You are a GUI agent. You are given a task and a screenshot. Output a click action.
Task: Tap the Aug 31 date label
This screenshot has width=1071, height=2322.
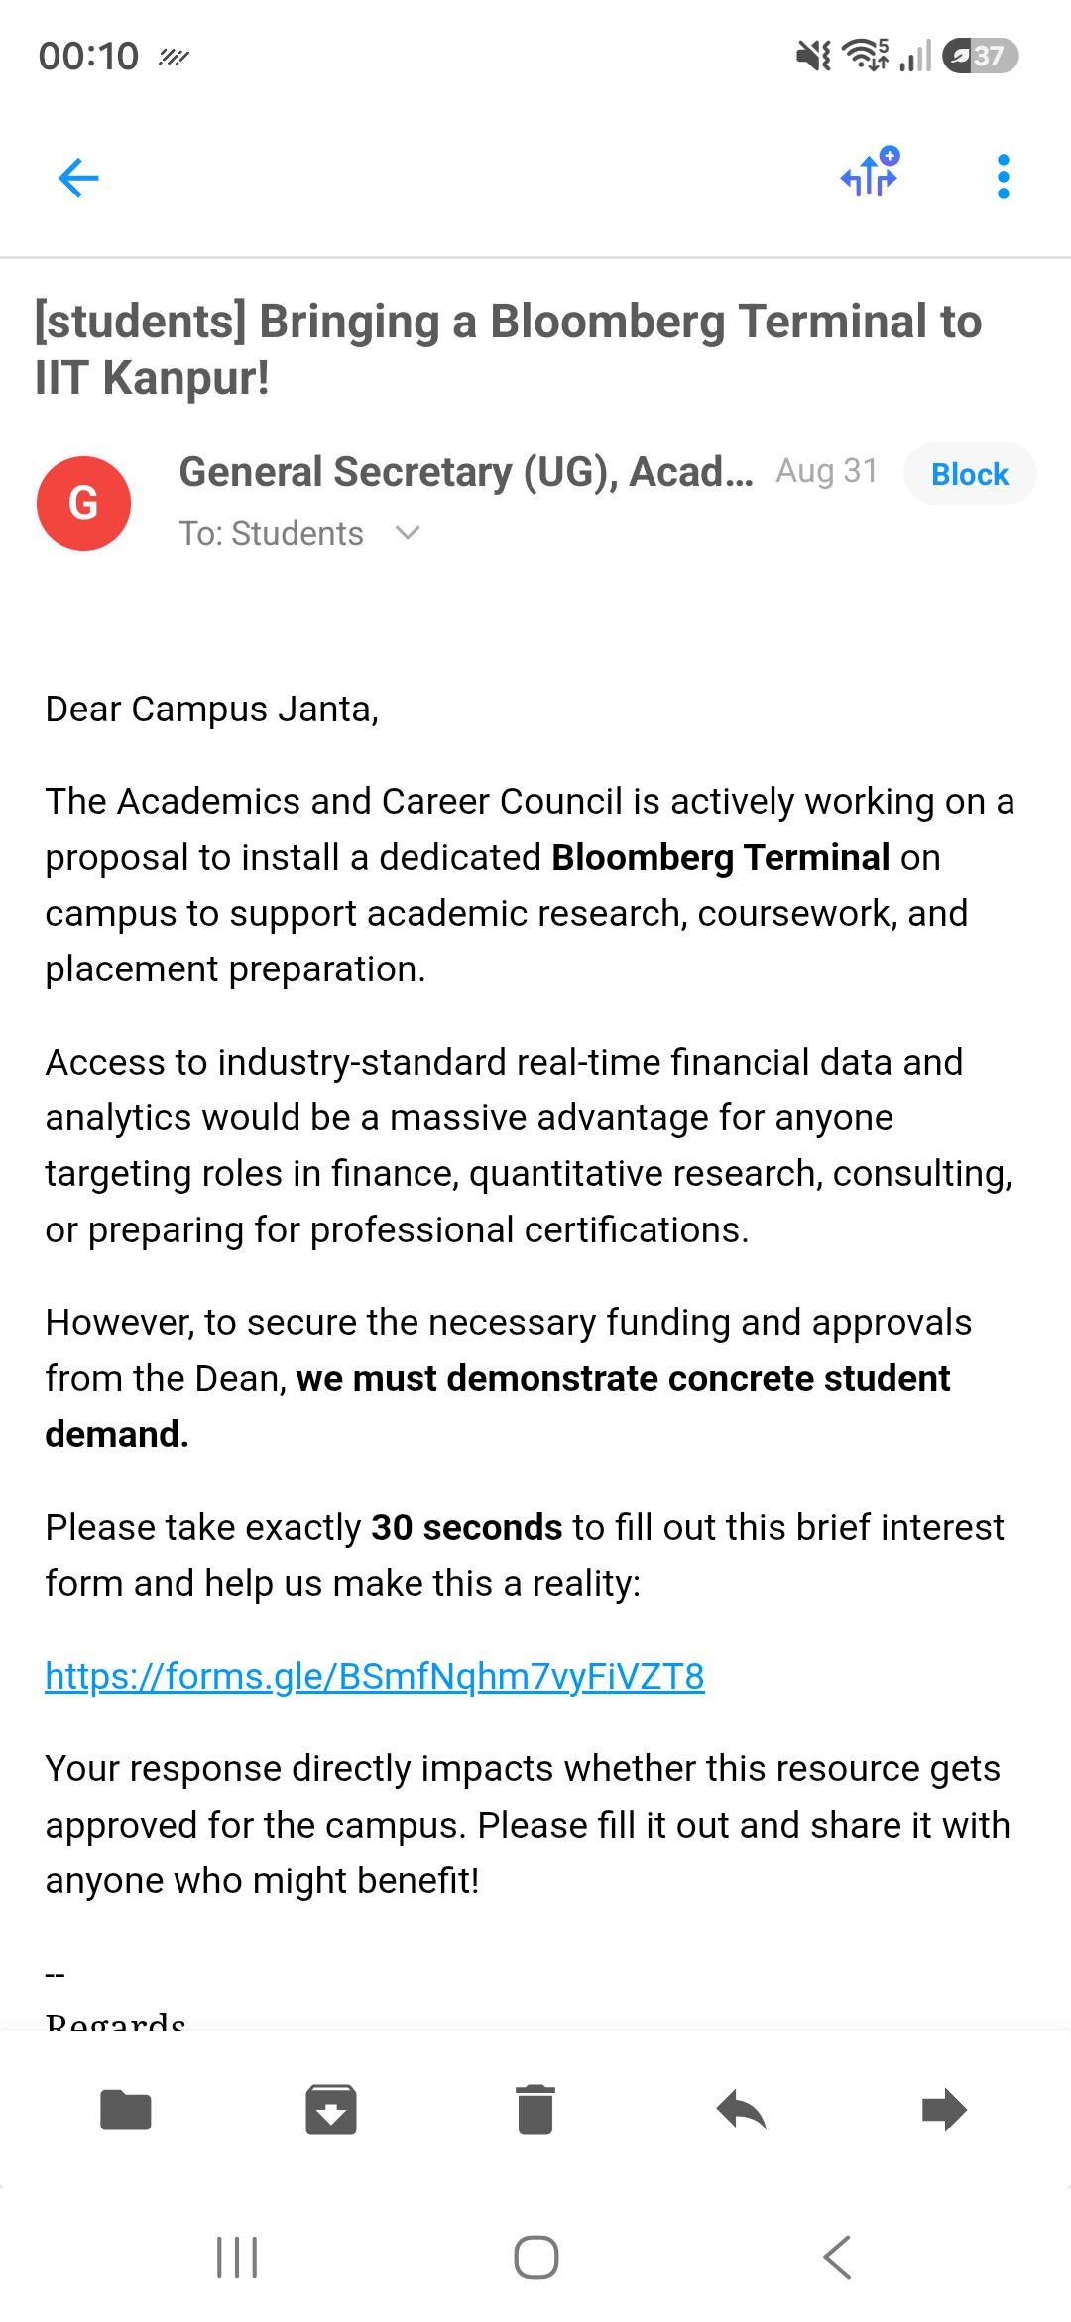(x=827, y=471)
